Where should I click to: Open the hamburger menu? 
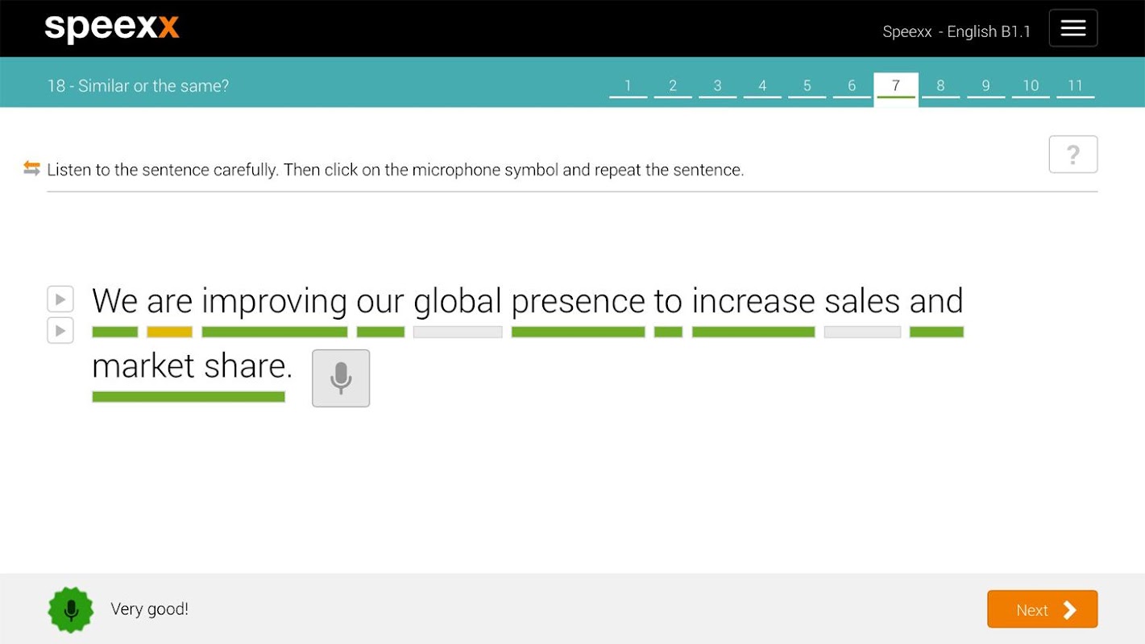pos(1072,28)
